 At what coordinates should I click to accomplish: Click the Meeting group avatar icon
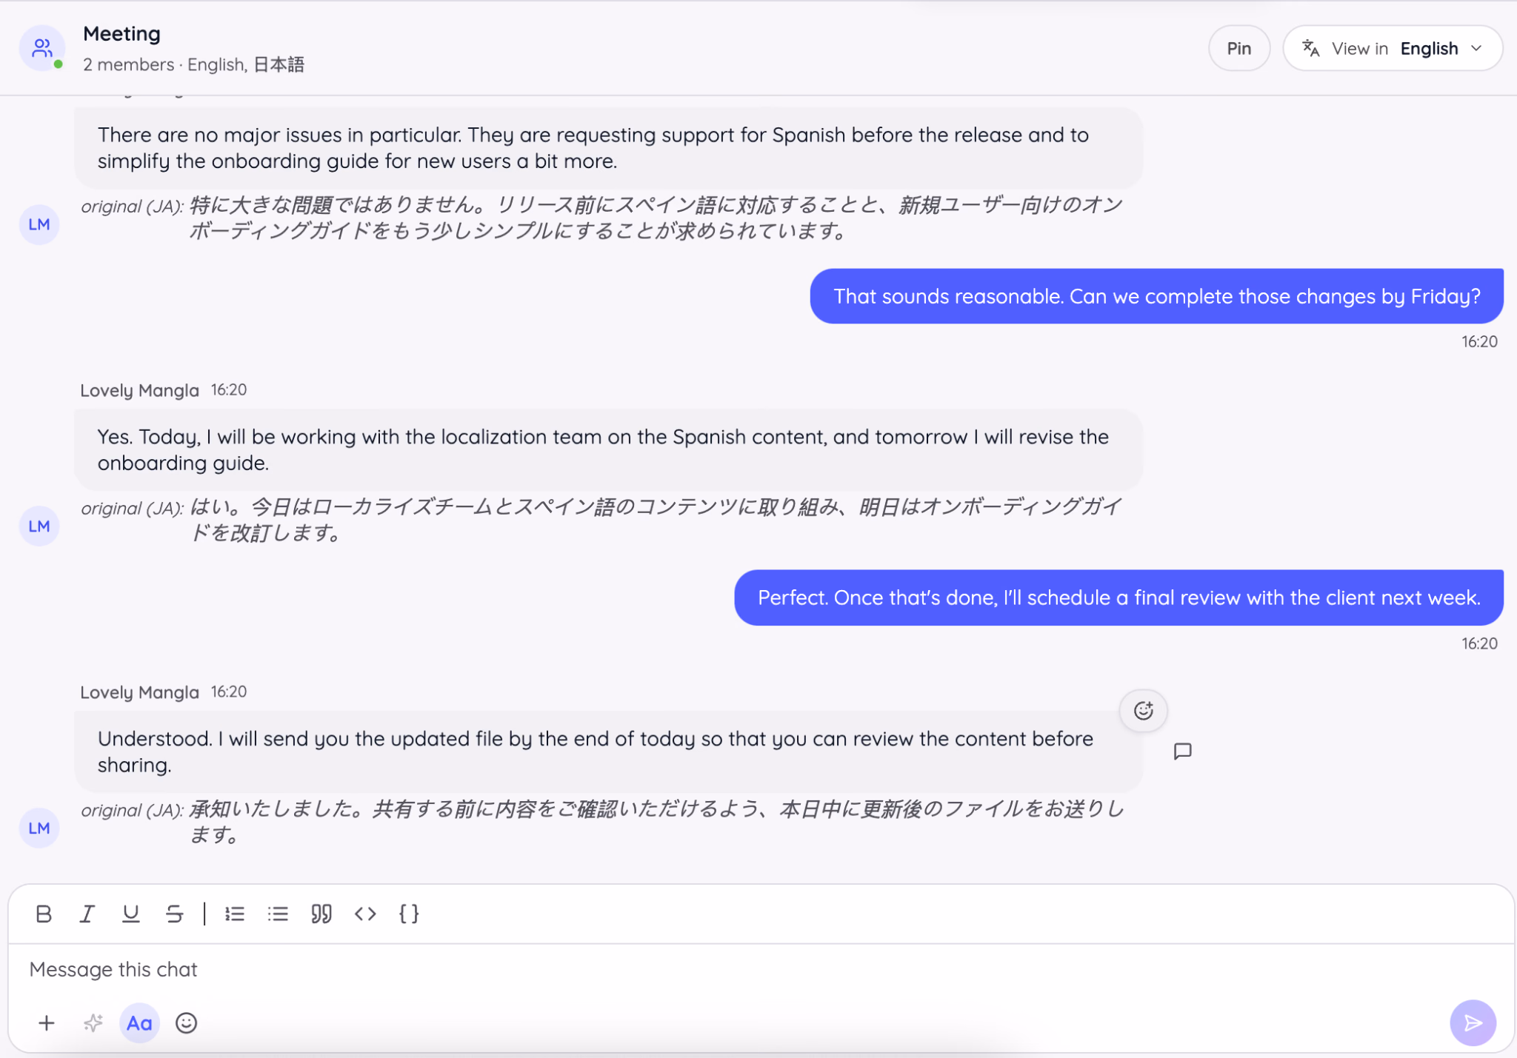[42, 49]
